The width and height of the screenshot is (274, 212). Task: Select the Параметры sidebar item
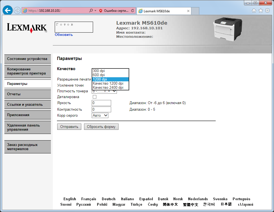point(28,84)
